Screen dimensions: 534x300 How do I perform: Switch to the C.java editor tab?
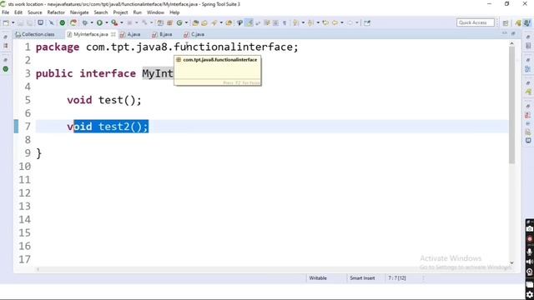(194, 34)
